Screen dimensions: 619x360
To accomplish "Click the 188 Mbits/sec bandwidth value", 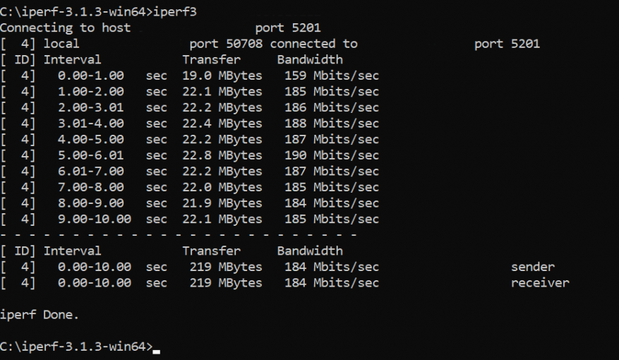I will click(332, 124).
